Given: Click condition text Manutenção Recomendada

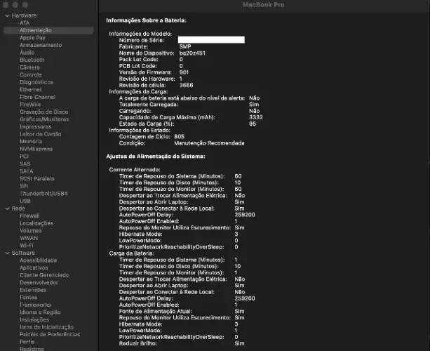Looking at the screenshot, I should pyautogui.click(x=209, y=143).
